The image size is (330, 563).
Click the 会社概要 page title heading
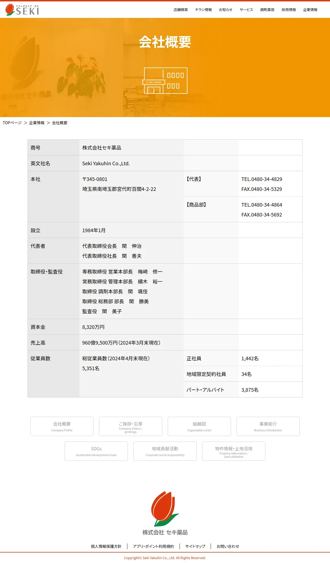point(165,42)
